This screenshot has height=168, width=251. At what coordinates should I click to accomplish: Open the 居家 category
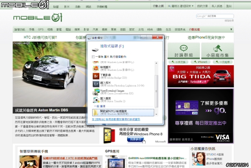[x=132, y=30]
